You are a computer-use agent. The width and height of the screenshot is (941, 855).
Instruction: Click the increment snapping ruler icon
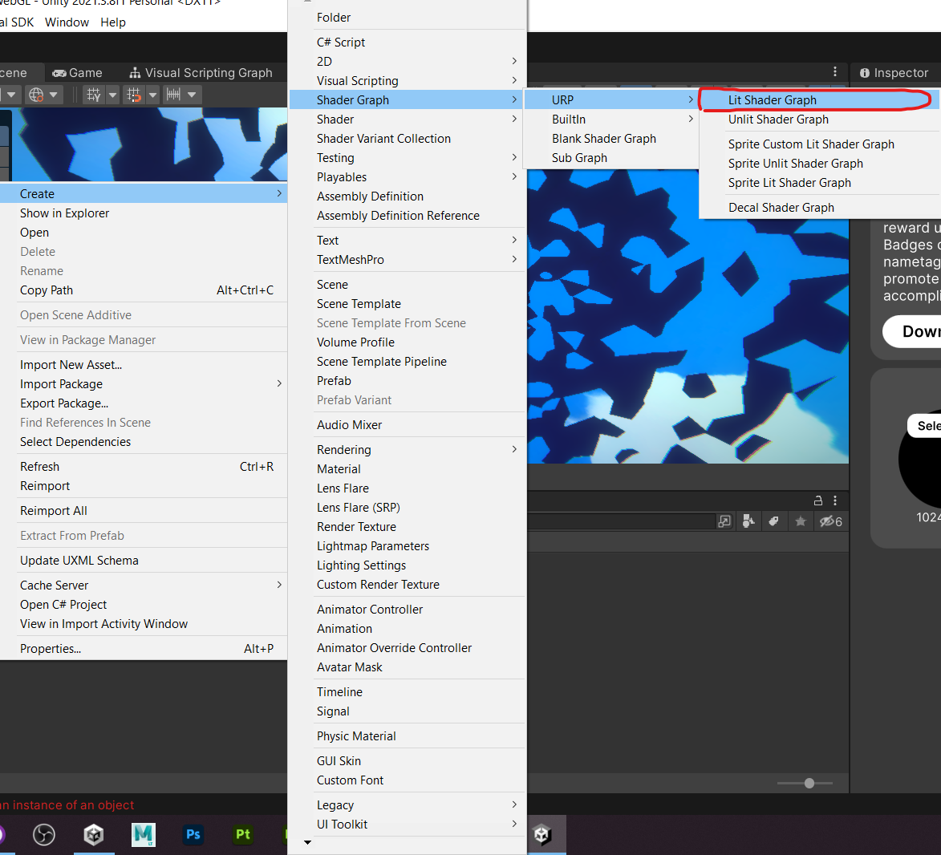coord(173,94)
